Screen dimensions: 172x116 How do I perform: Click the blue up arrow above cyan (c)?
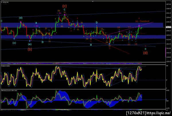pyautogui.click(x=14, y=38)
